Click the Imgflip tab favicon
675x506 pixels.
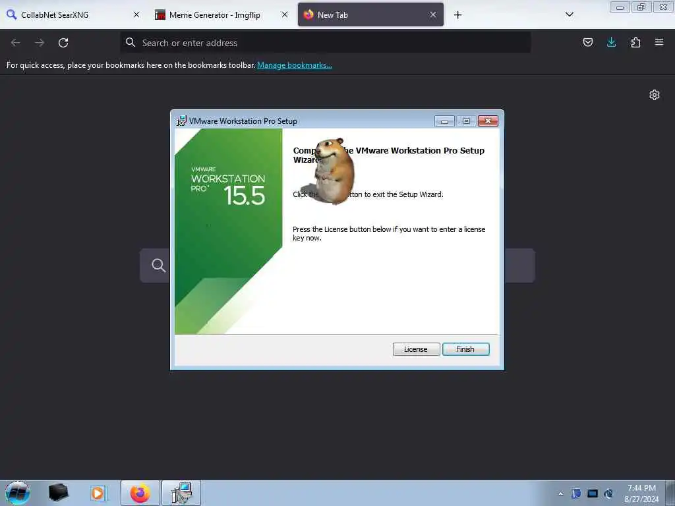pos(160,14)
